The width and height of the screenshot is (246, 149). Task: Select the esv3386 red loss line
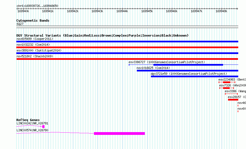[231, 94]
